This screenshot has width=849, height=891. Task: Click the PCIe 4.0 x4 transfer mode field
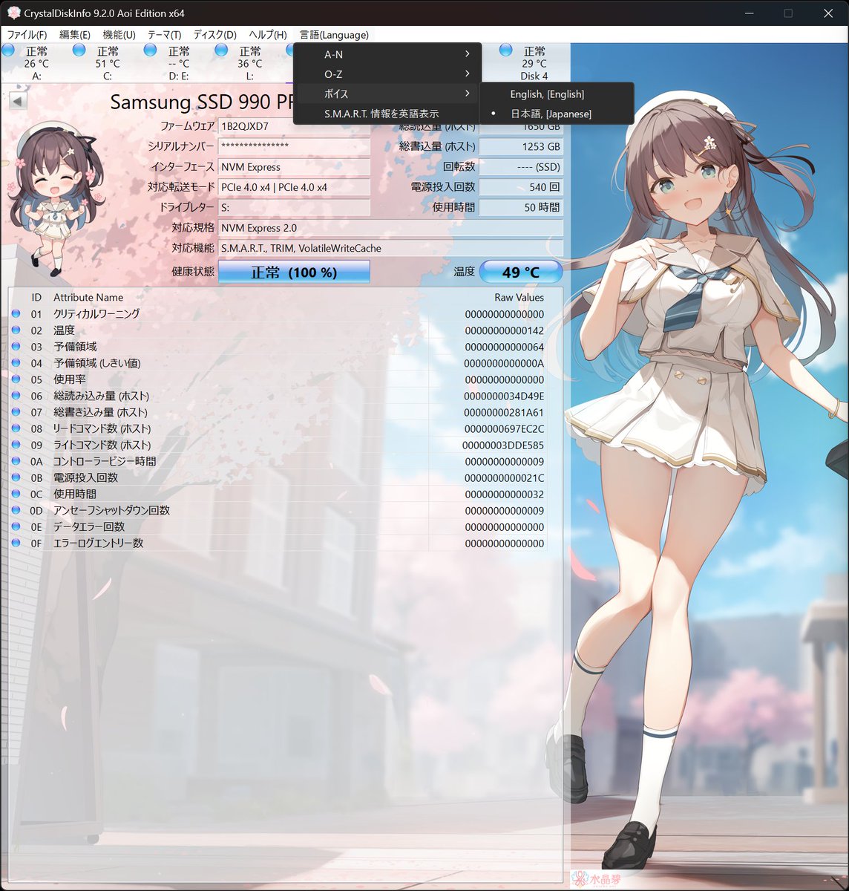pyautogui.click(x=294, y=187)
